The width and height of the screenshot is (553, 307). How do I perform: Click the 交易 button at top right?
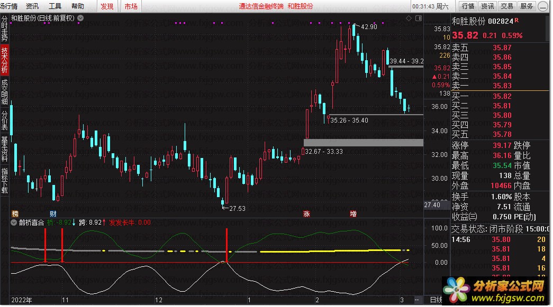coord(507,6)
